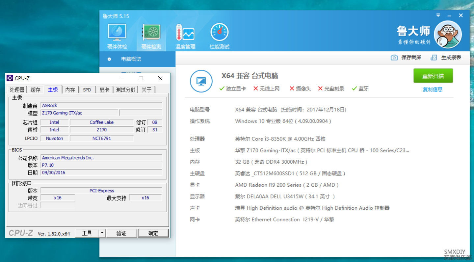Viewport: 474px width, 262px height.
Task: Switch to CPU-Z 显卡 tab
Action: (x=104, y=90)
